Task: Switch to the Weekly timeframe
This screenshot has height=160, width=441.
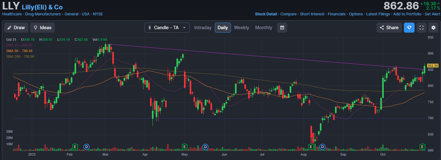Action: [x=241, y=28]
